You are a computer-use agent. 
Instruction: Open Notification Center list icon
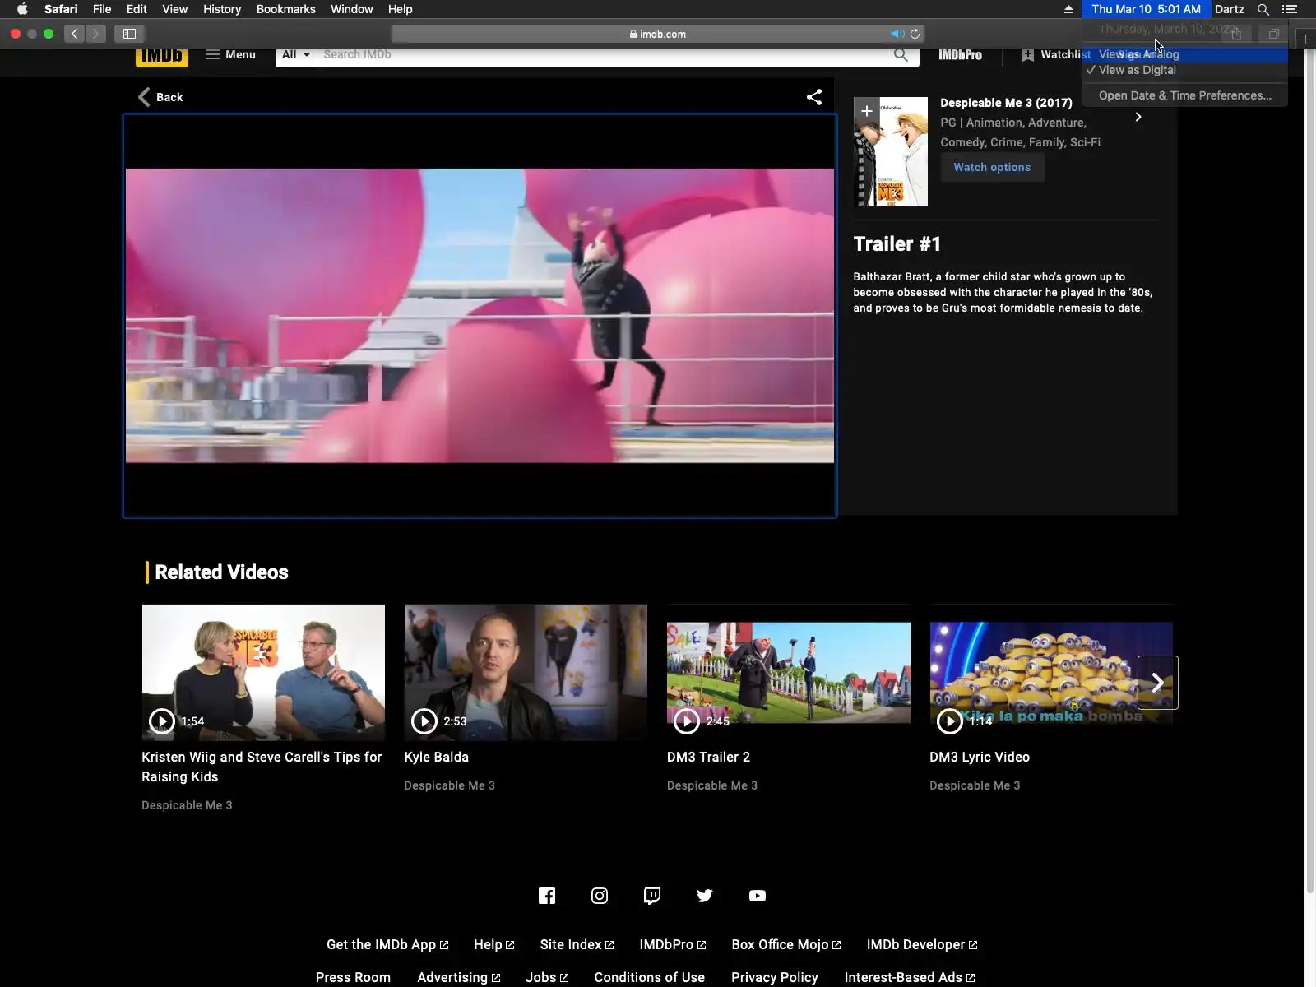click(1290, 9)
